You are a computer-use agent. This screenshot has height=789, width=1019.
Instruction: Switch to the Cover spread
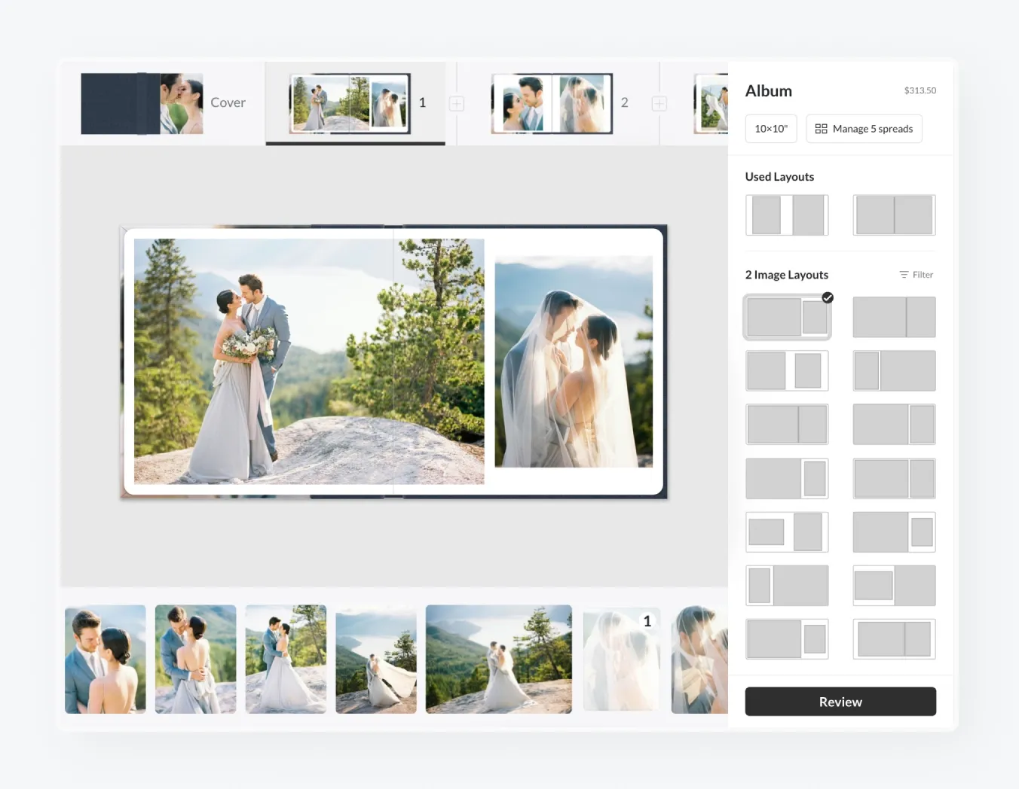coord(140,103)
